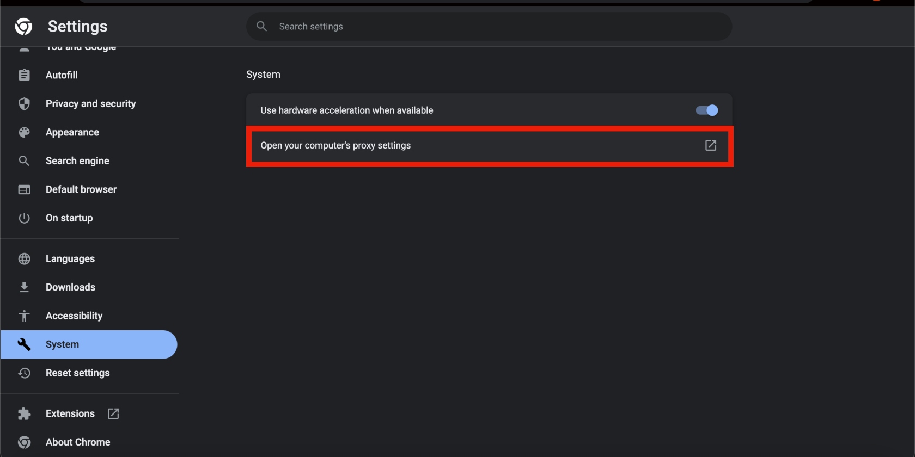Click the proxy settings external link icon
This screenshot has height=457, width=915.
(x=711, y=145)
